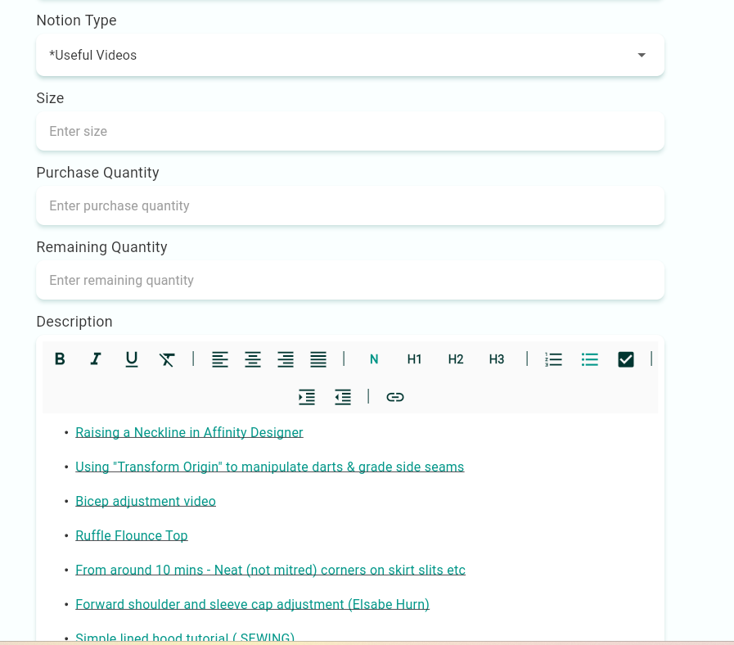Center align the description text
Viewport: 734px width, 645px height.
click(253, 359)
